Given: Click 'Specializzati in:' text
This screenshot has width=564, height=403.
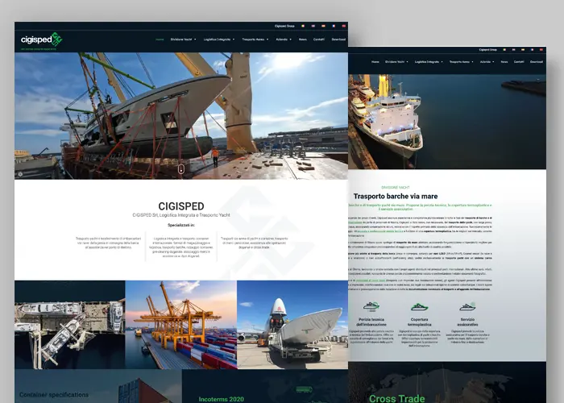Looking at the screenshot, I should click(181, 225).
